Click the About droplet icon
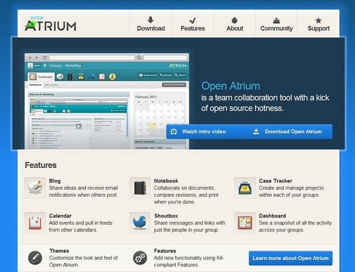 coord(235,20)
